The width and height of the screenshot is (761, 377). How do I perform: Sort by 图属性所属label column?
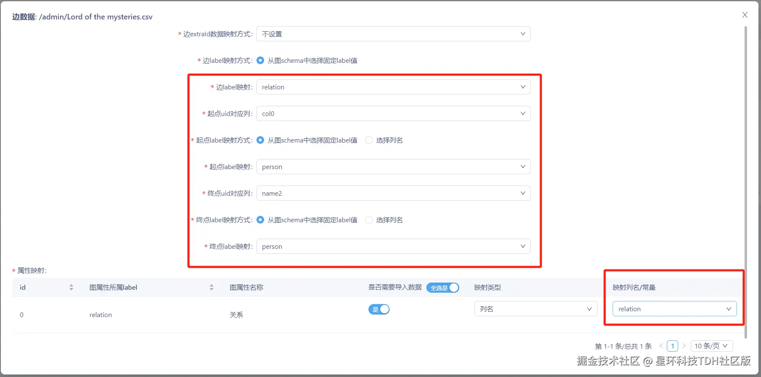pyautogui.click(x=211, y=287)
